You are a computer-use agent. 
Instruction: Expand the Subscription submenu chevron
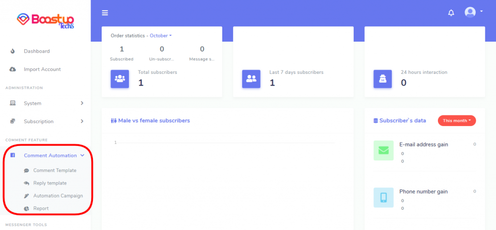[x=82, y=121]
